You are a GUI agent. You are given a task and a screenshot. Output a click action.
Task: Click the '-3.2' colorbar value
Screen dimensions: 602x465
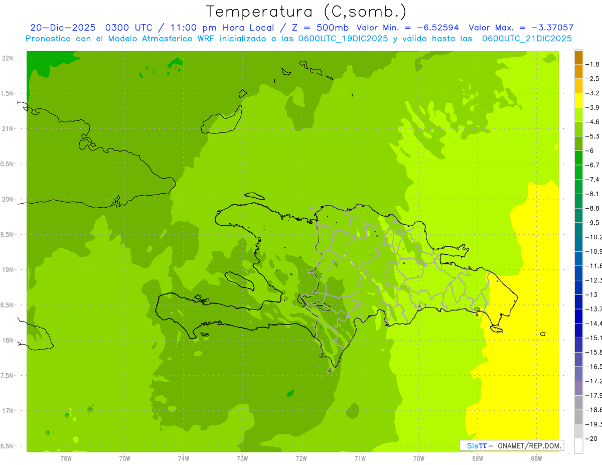click(592, 93)
